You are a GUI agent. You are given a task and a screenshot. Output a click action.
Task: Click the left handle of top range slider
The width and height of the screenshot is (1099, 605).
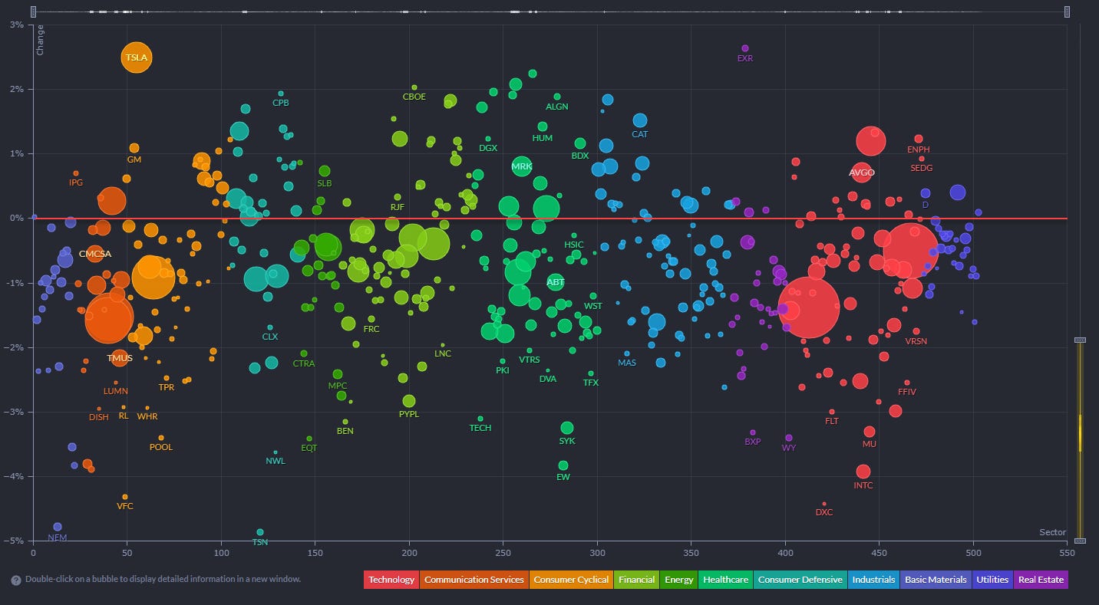click(33, 12)
